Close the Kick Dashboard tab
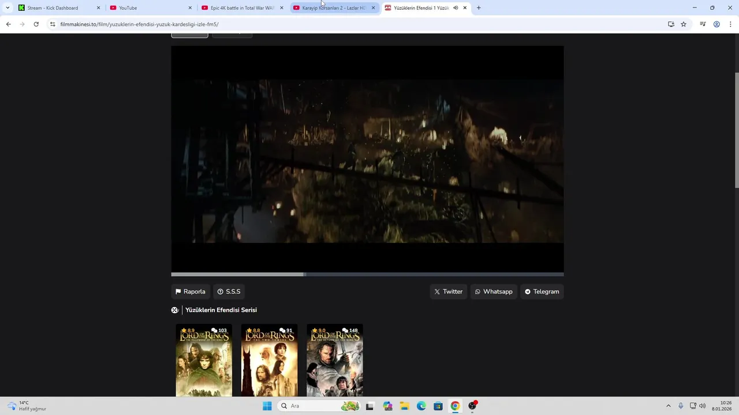 click(98, 8)
